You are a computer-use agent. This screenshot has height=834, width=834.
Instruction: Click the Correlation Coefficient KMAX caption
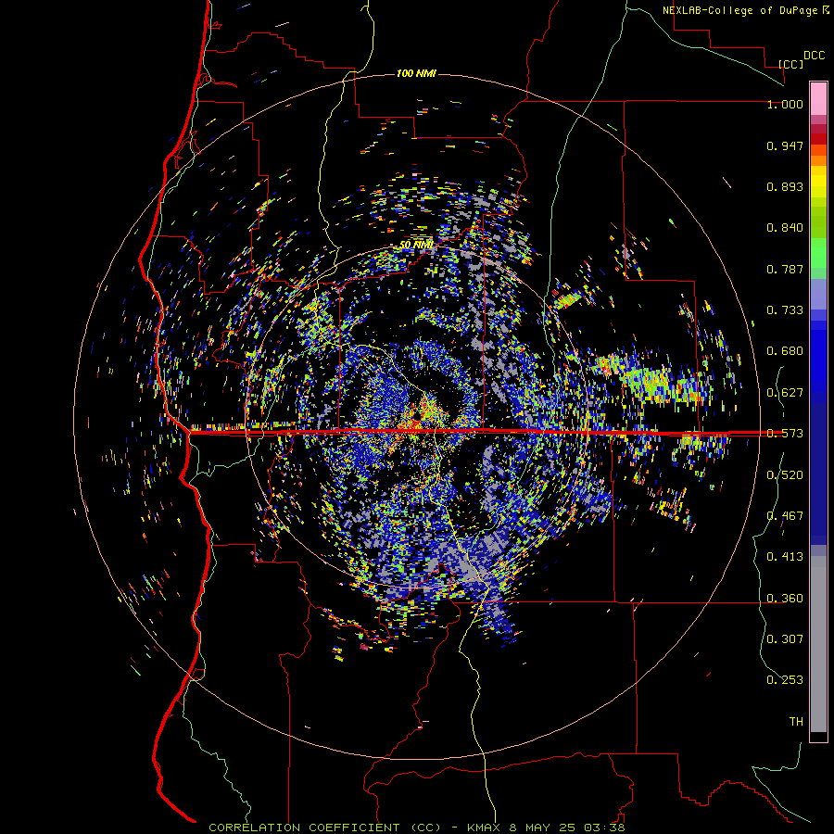pyautogui.click(x=416, y=828)
